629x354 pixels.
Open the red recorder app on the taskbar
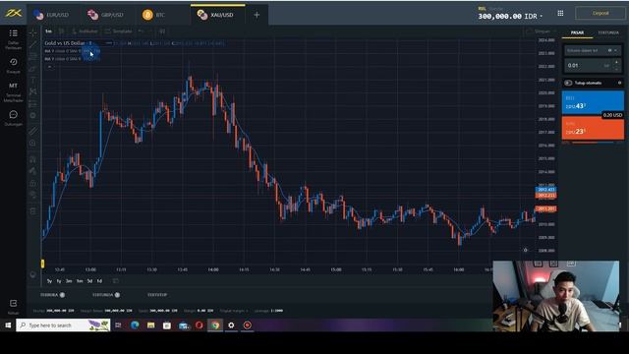[248, 325]
